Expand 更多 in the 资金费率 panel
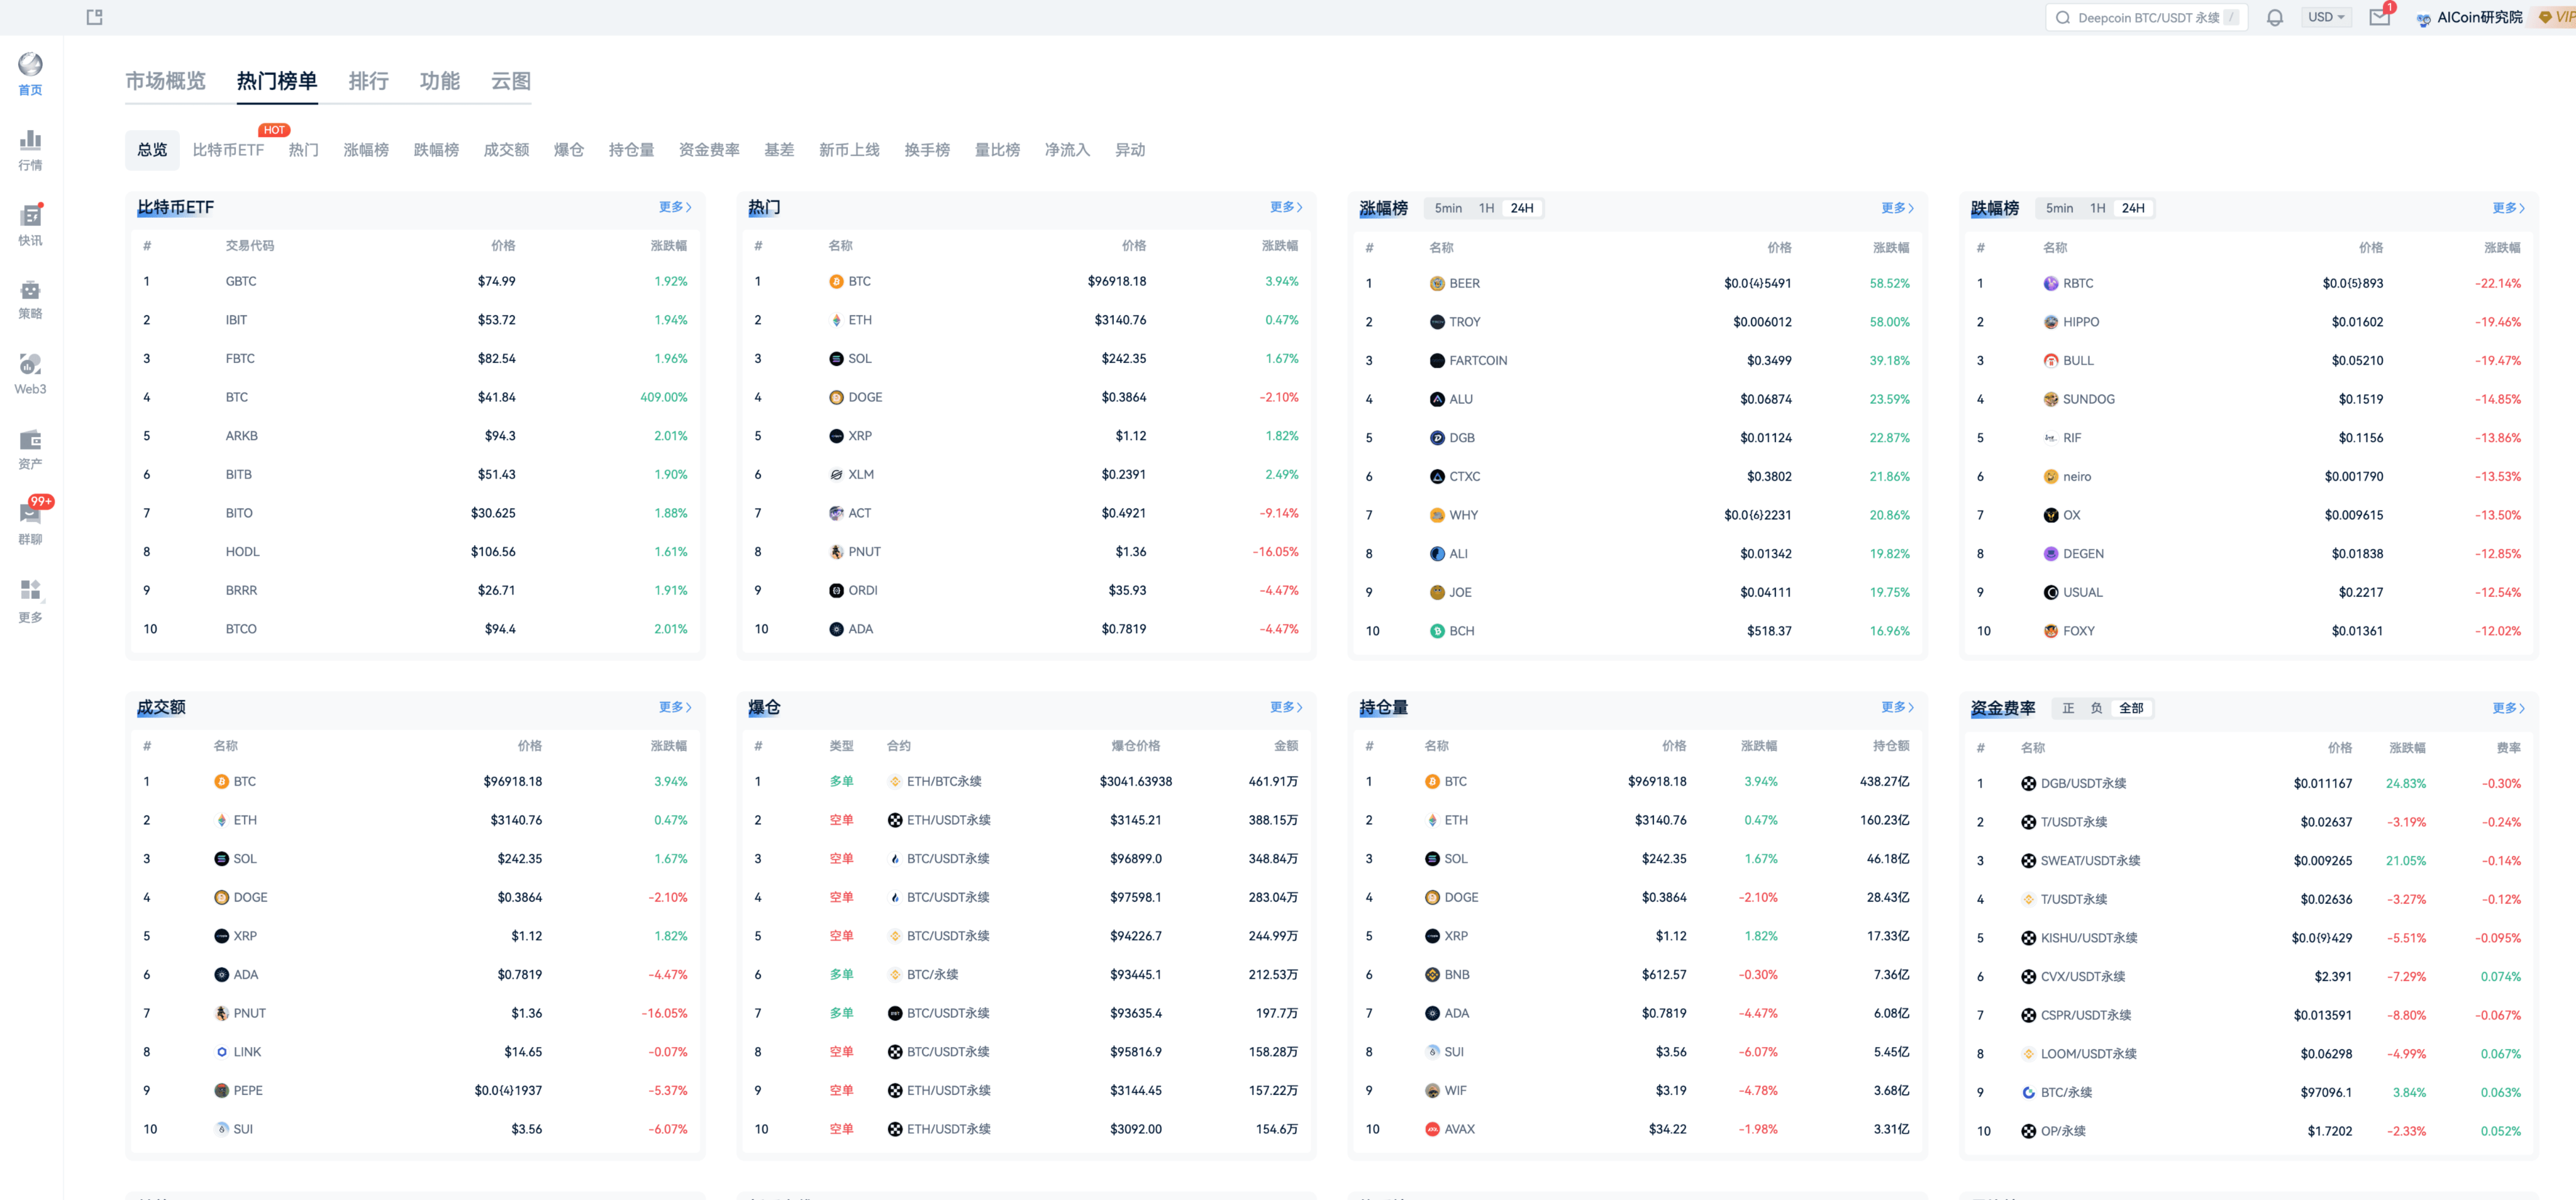Image resolution: width=2576 pixels, height=1200 pixels. [x=2508, y=709]
